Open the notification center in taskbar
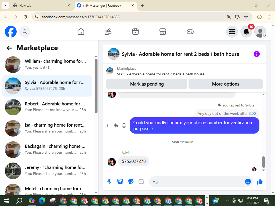 [x=267, y=201]
